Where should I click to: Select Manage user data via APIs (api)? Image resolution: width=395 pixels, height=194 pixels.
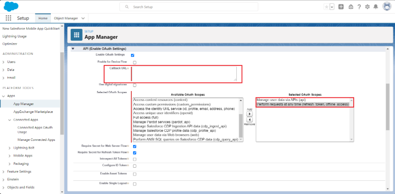coord(281,100)
